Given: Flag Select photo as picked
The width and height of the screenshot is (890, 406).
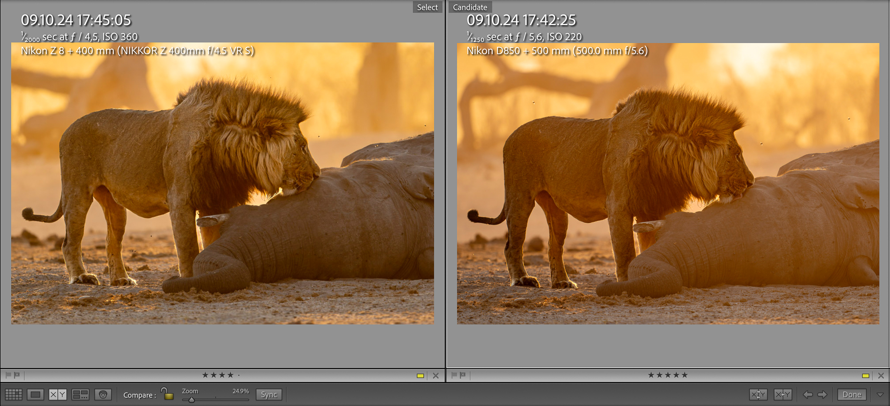Looking at the screenshot, I should (x=8, y=375).
